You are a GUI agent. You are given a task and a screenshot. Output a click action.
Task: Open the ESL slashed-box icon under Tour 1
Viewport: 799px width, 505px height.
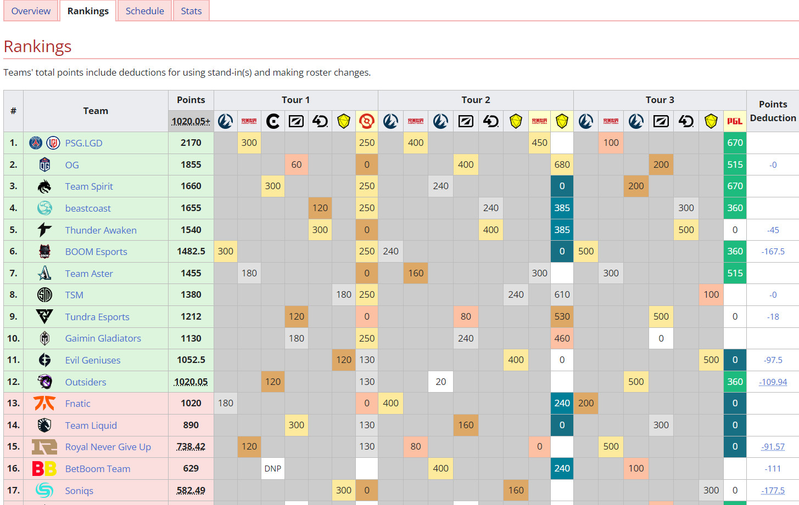297,121
